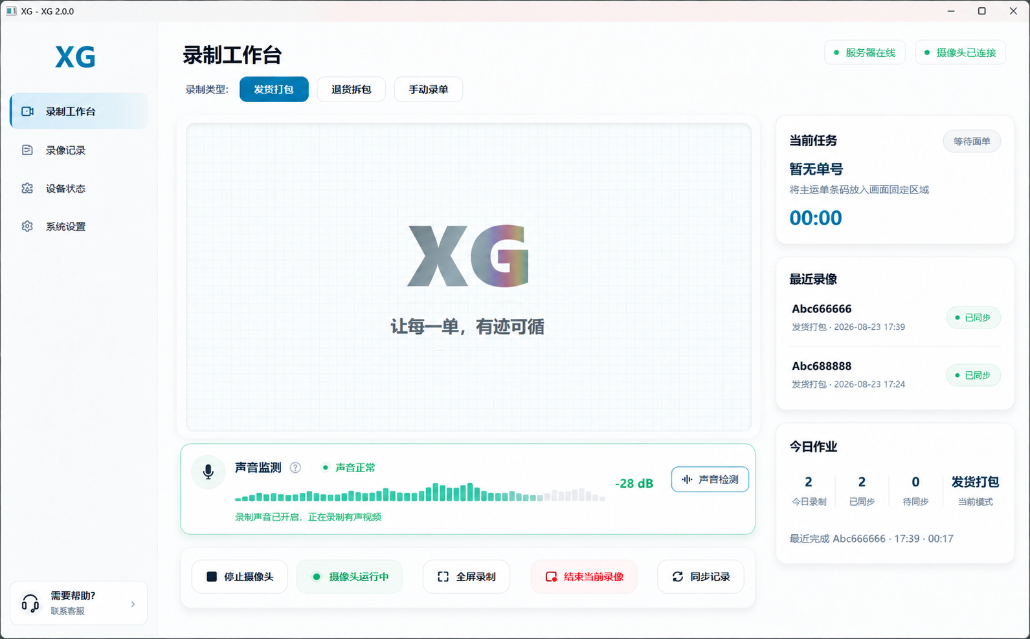Click the 停止摄像头 button

point(240,576)
